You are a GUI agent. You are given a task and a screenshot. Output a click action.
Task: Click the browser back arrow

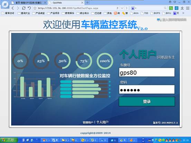(x=13, y=8)
